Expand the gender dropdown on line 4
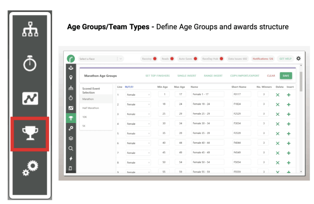The height and width of the screenshot is (204, 314). click(x=139, y=124)
